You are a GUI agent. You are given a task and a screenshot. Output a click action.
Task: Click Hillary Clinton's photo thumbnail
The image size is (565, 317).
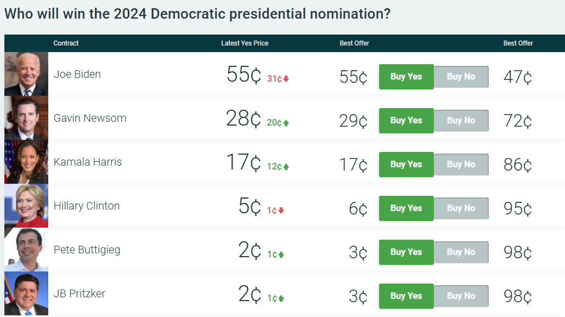(26, 206)
